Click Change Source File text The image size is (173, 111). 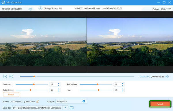(x=53, y=8)
